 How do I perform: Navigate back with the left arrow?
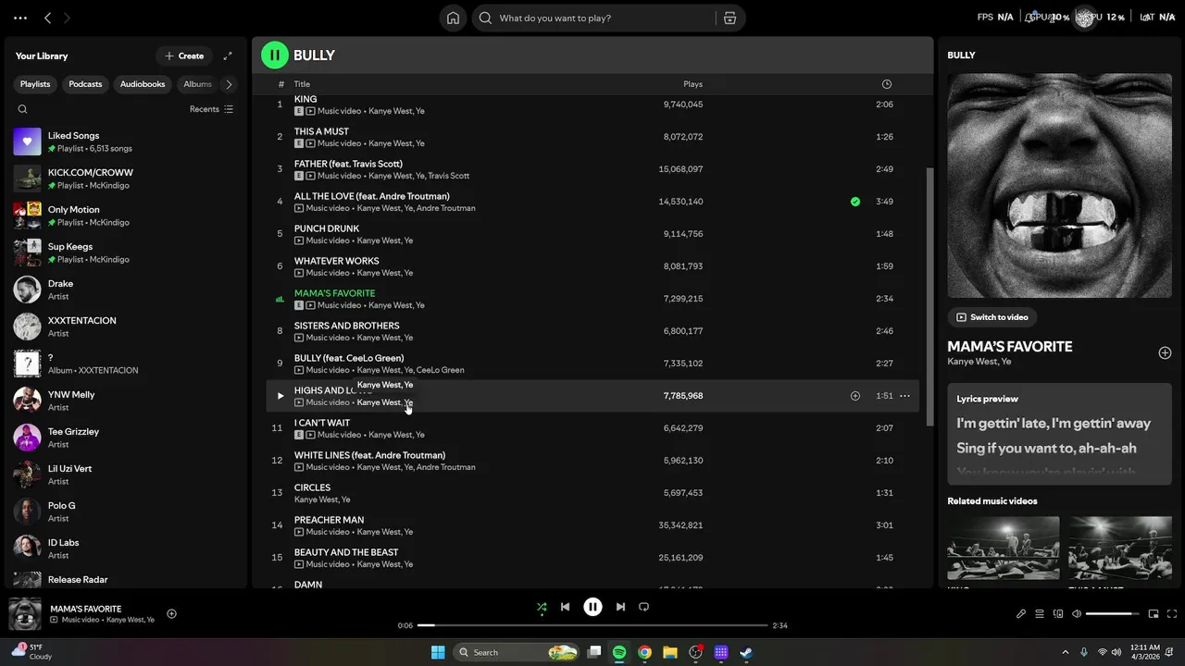[x=48, y=18]
